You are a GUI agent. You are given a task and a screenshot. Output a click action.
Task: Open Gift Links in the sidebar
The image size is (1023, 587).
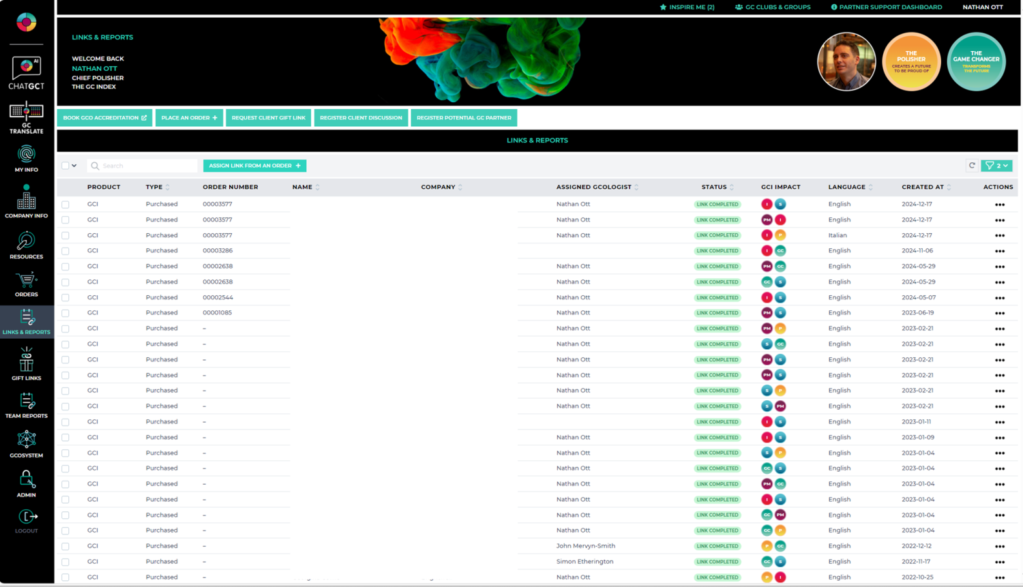coord(27,363)
